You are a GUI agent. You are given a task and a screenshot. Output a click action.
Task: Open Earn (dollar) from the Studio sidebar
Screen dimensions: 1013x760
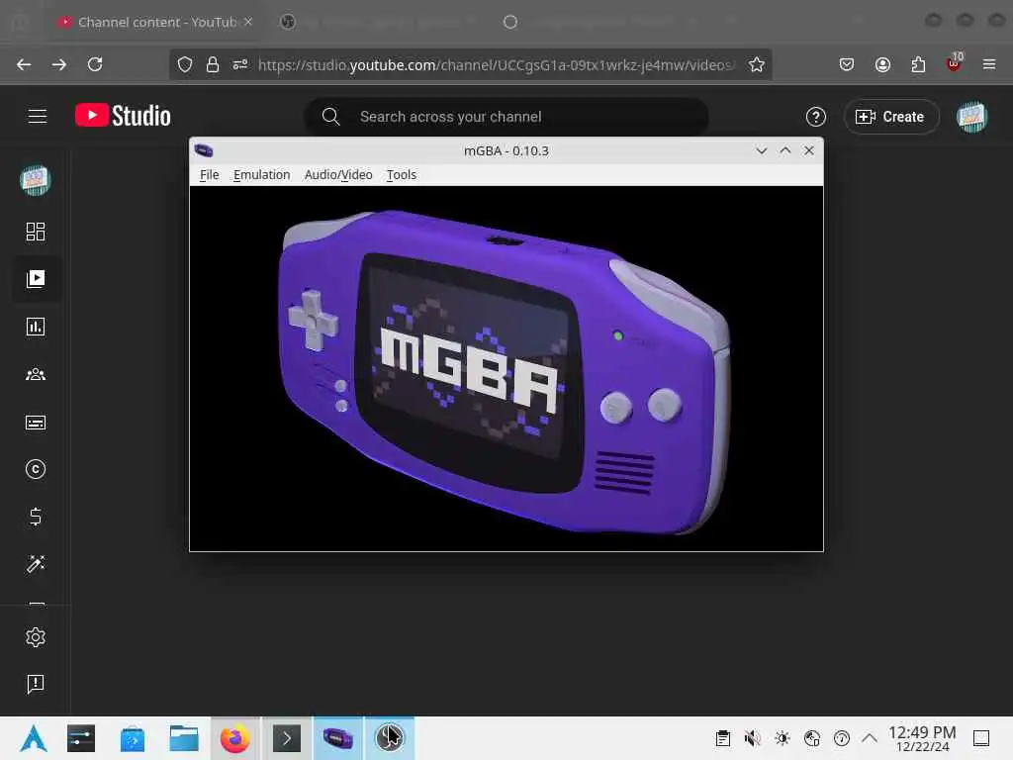pyautogui.click(x=36, y=517)
